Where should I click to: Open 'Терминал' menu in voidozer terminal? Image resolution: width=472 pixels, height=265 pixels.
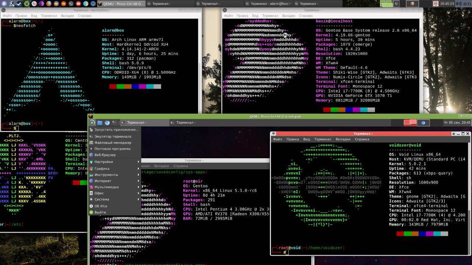(x=323, y=139)
